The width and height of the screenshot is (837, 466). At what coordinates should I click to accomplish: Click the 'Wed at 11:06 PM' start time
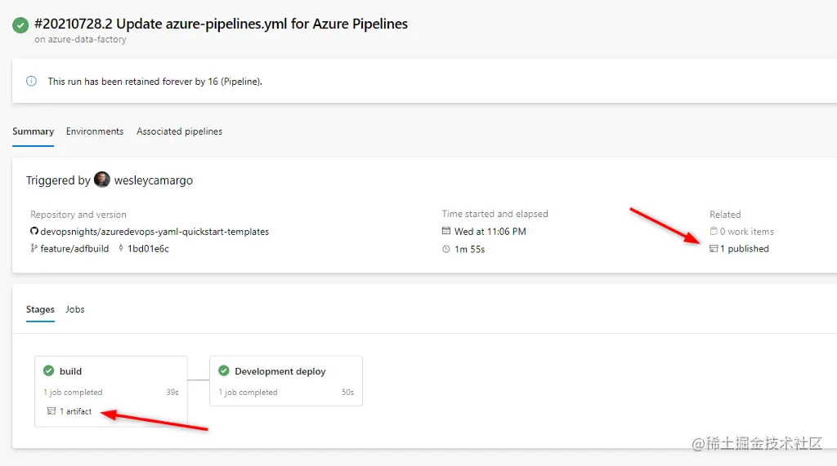(x=490, y=232)
